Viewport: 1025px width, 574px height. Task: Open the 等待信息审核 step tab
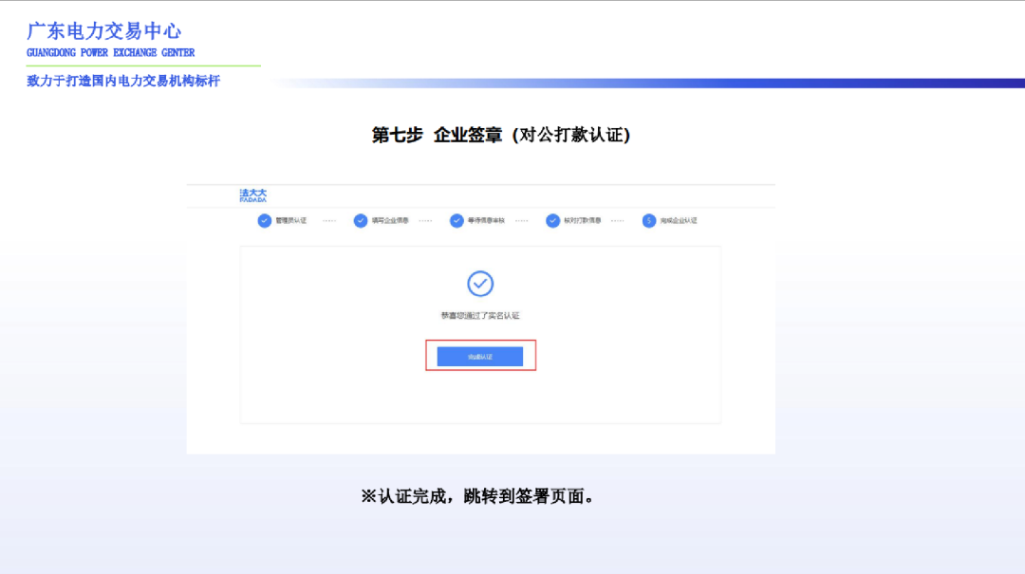(x=486, y=220)
